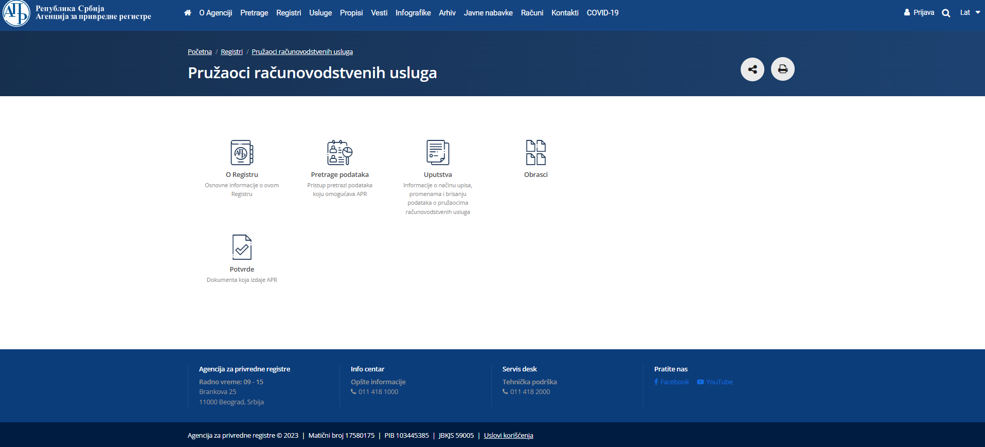
Task: Open the Obrasci title link
Action: pos(535,175)
